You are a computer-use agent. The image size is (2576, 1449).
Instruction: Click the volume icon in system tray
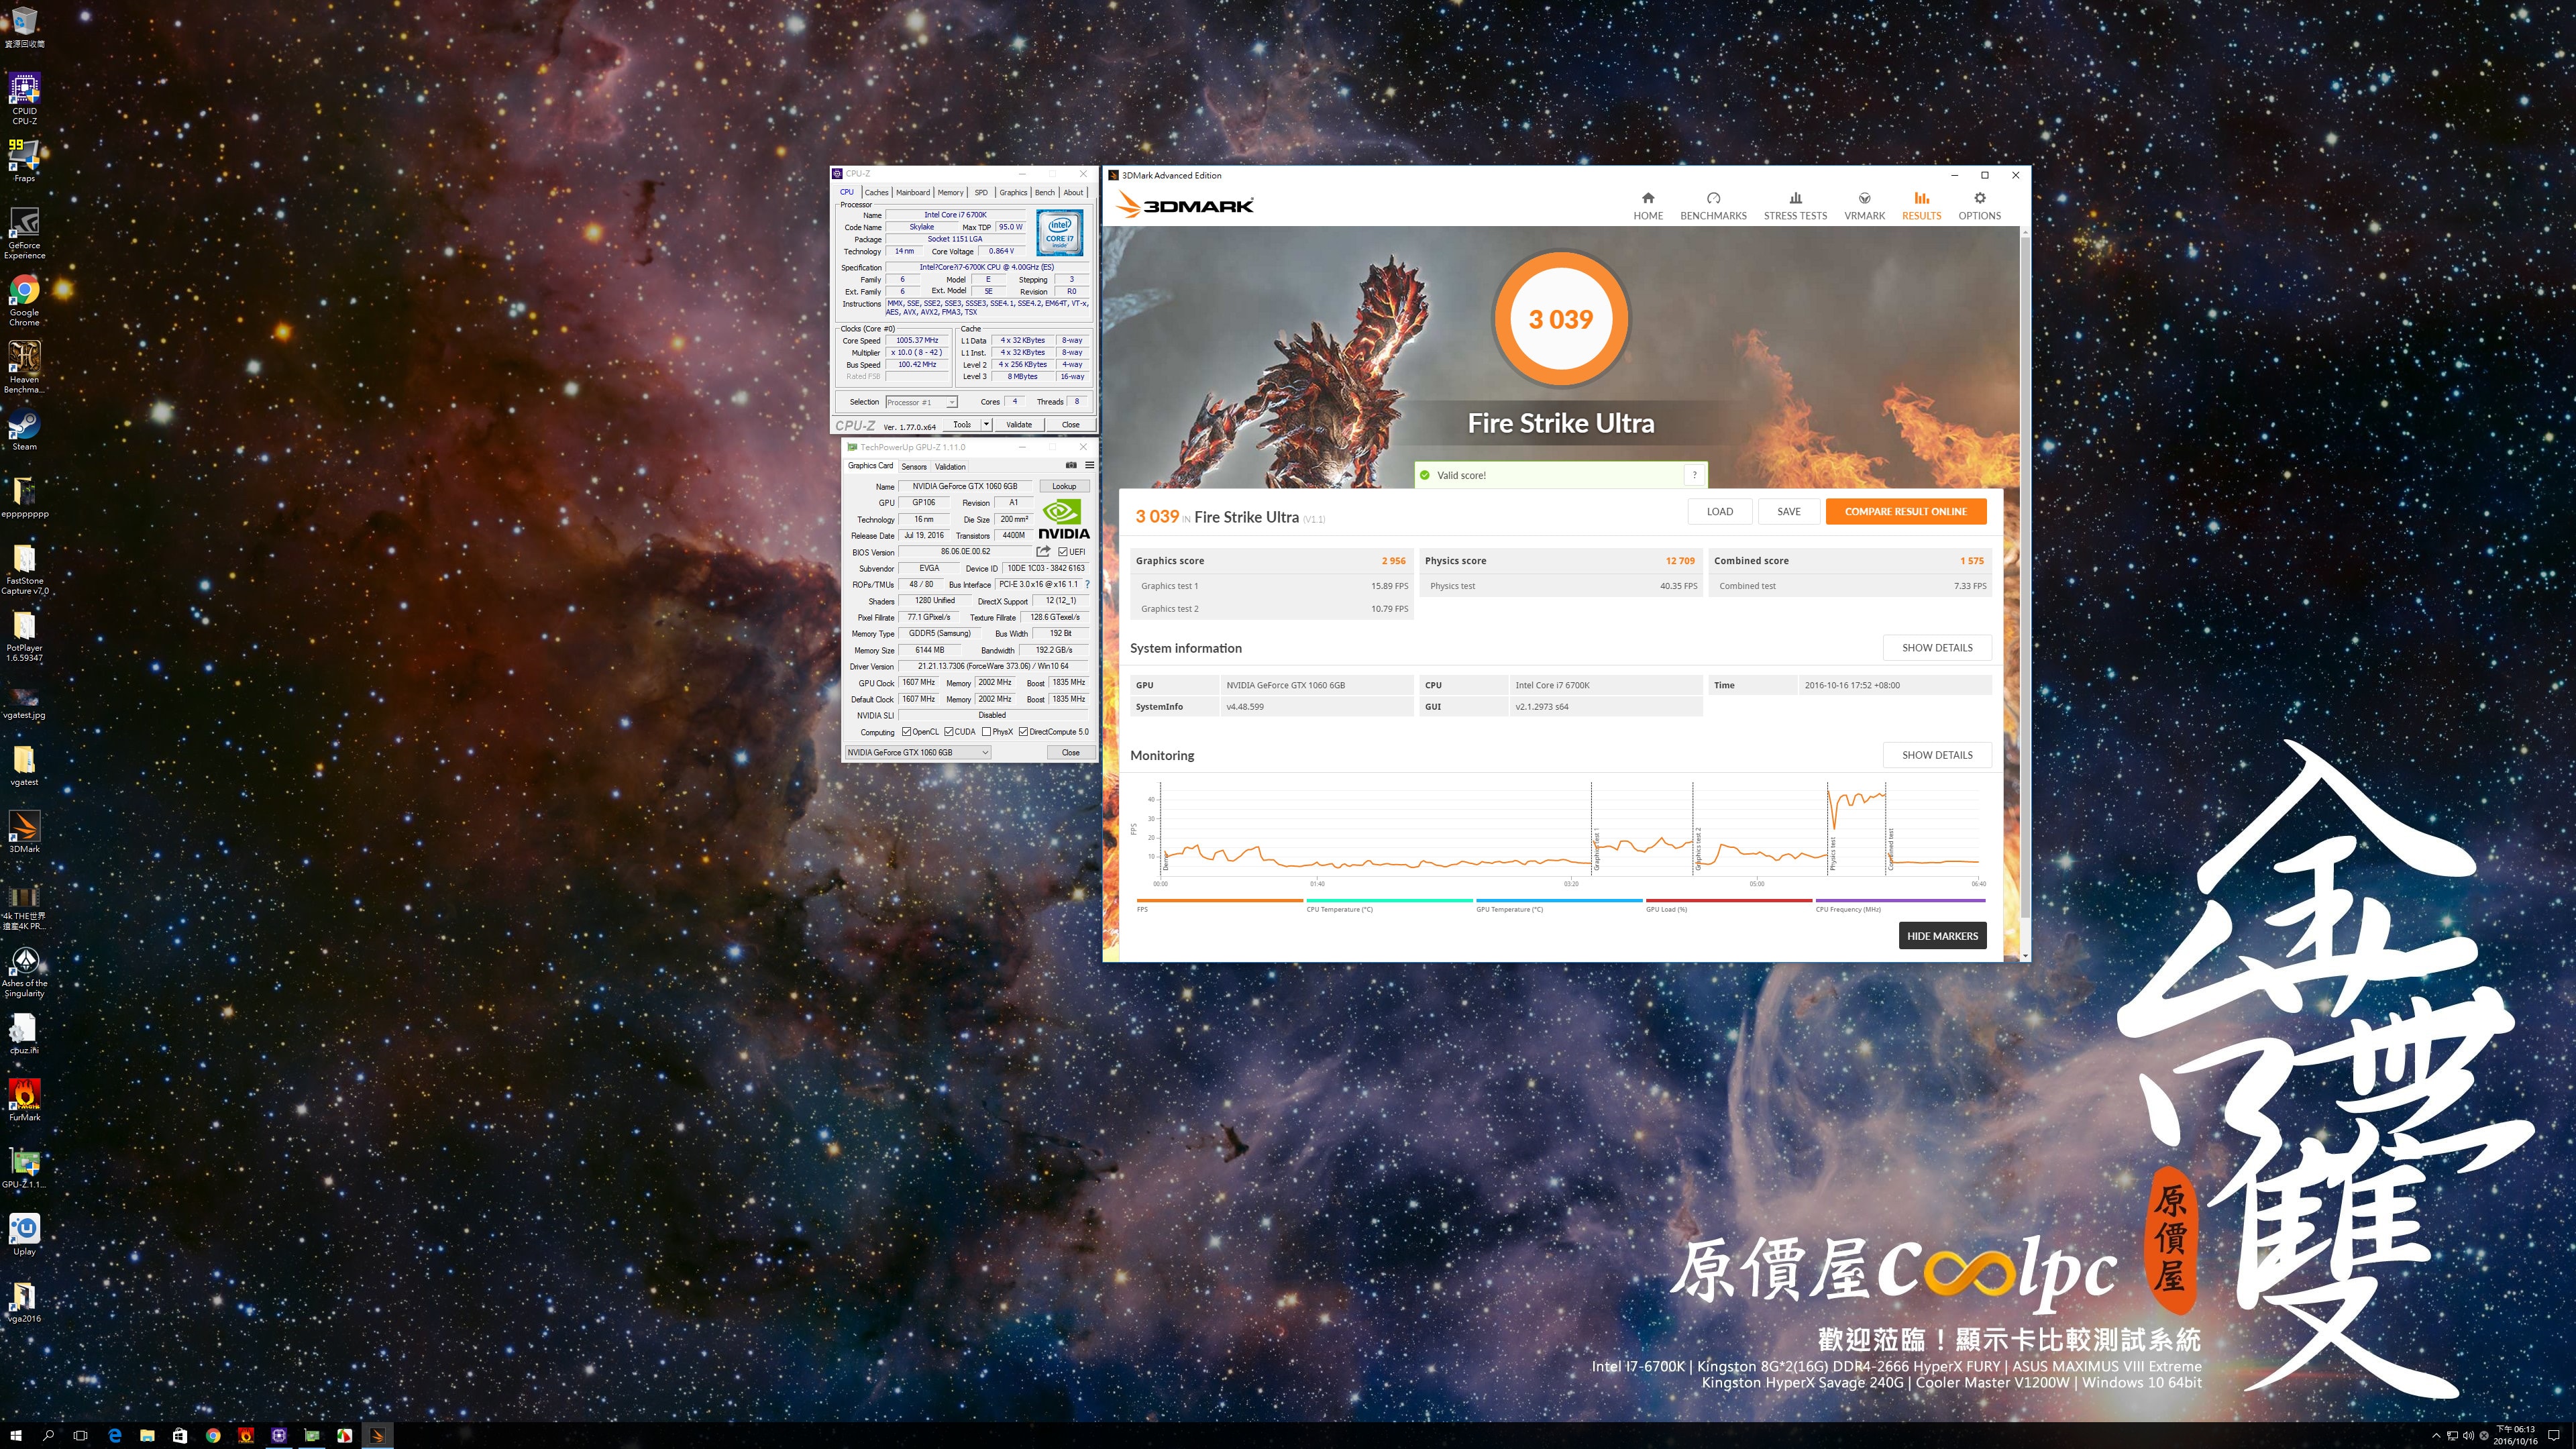point(2468,1436)
